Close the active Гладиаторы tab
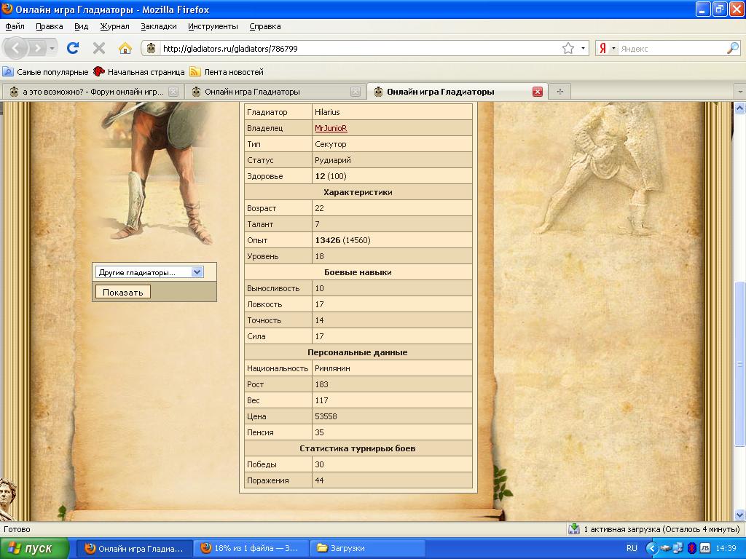 538,92
